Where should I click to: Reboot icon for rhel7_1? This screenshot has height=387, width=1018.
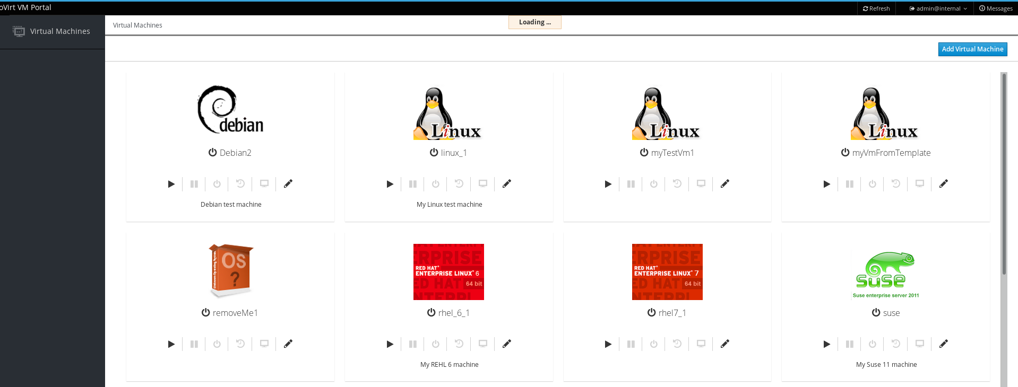click(677, 344)
